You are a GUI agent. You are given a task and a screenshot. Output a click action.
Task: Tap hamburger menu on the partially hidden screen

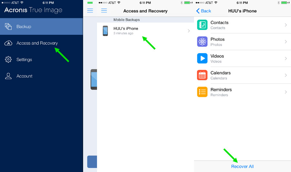tap(90, 11)
